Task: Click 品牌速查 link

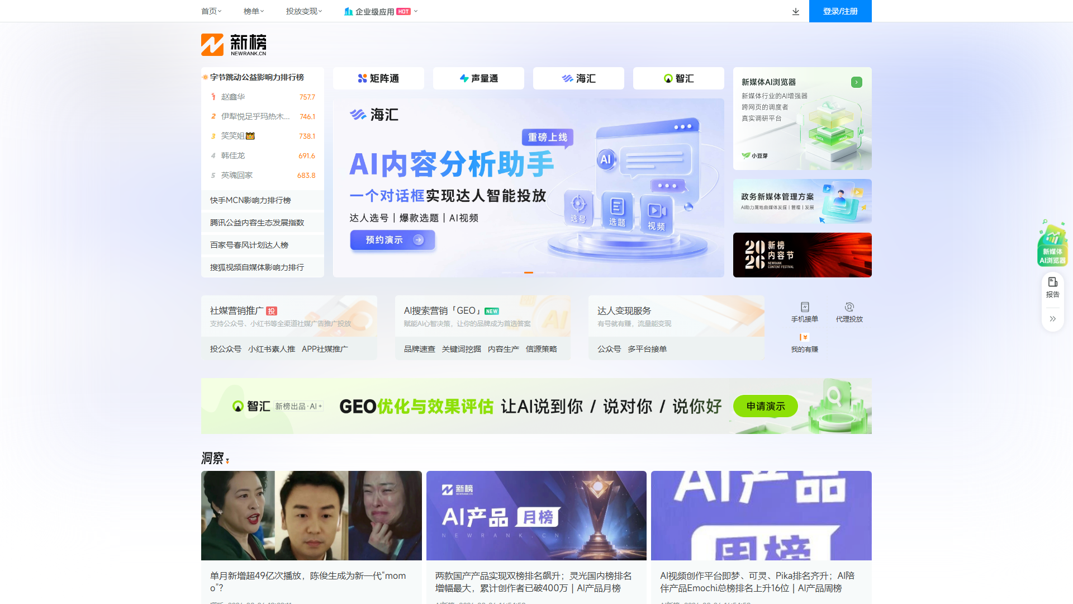Action: coord(420,349)
